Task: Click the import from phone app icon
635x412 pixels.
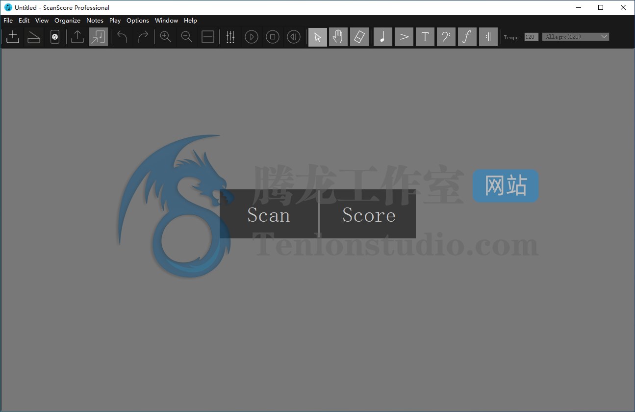Action: pyautogui.click(x=55, y=37)
